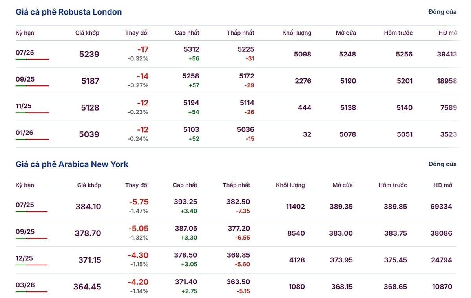Select the Robusta 09/25 contract row
The width and height of the screenshot is (471, 298).
click(25, 79)
